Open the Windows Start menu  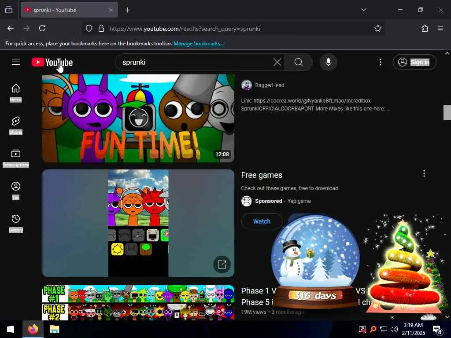(11, 329)
